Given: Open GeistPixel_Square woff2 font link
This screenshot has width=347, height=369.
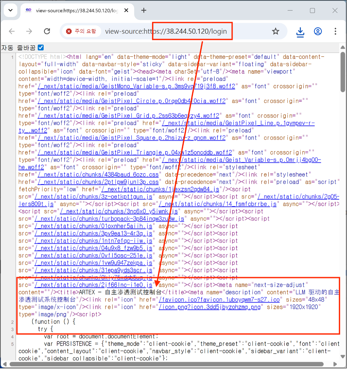Looking at the screenshot, I should tap(132, 138).
